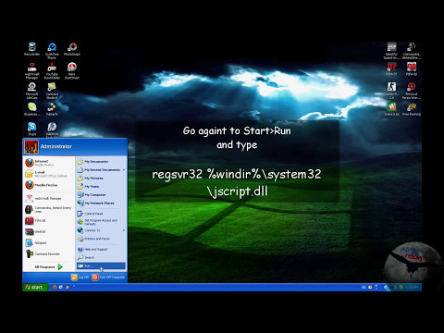Open Help and Support
Screen dimensions: 444x333
[x=101, y=249]
